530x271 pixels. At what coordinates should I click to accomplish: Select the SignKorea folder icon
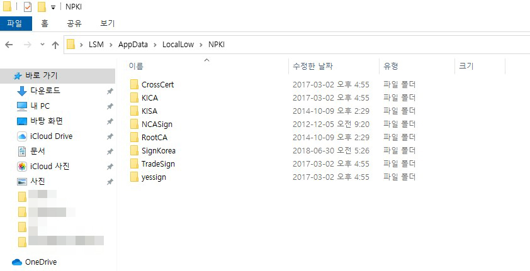click(134, 150)
